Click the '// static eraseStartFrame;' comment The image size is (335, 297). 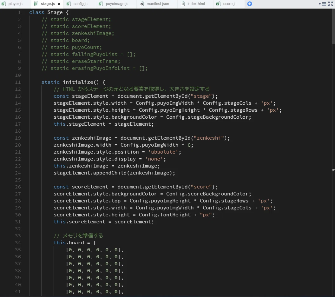point(81,61)
